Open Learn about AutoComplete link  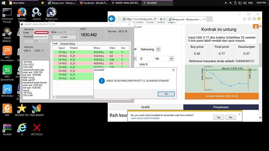point(145,118)
